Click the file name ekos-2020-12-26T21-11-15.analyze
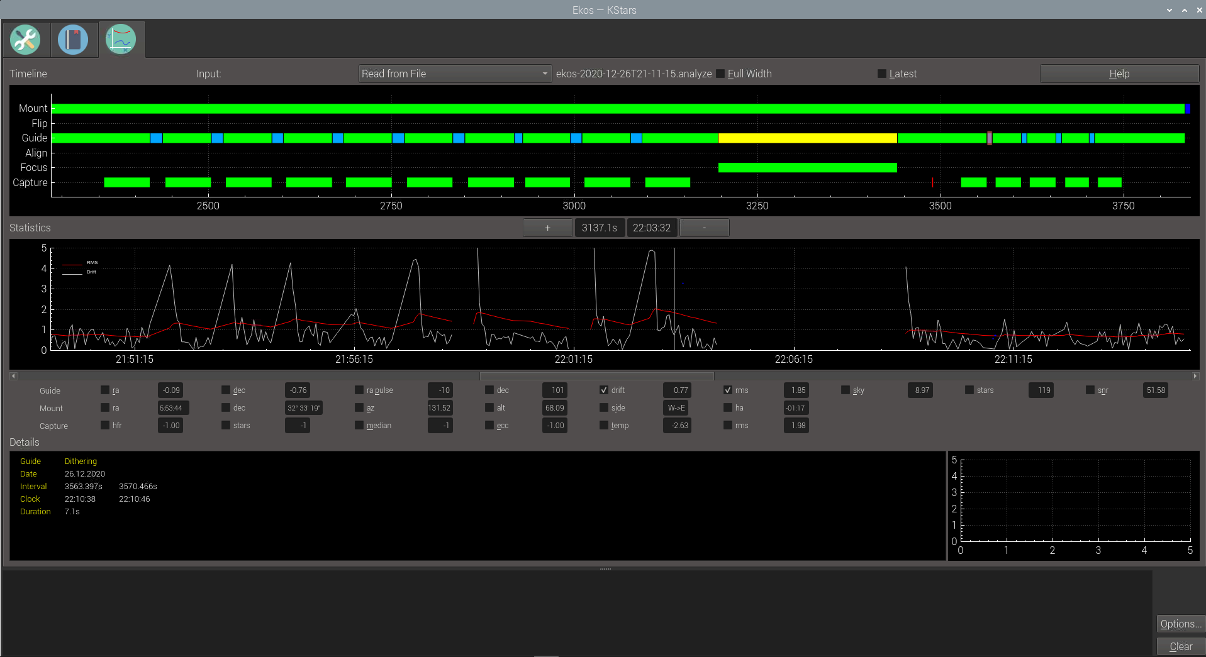Screen dimensions: 1206x657 coord(634,74)
